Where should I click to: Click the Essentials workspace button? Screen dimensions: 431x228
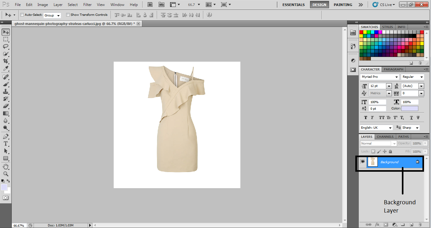293,5
